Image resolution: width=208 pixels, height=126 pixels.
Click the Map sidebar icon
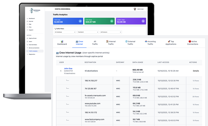click(x=27, y=24)
